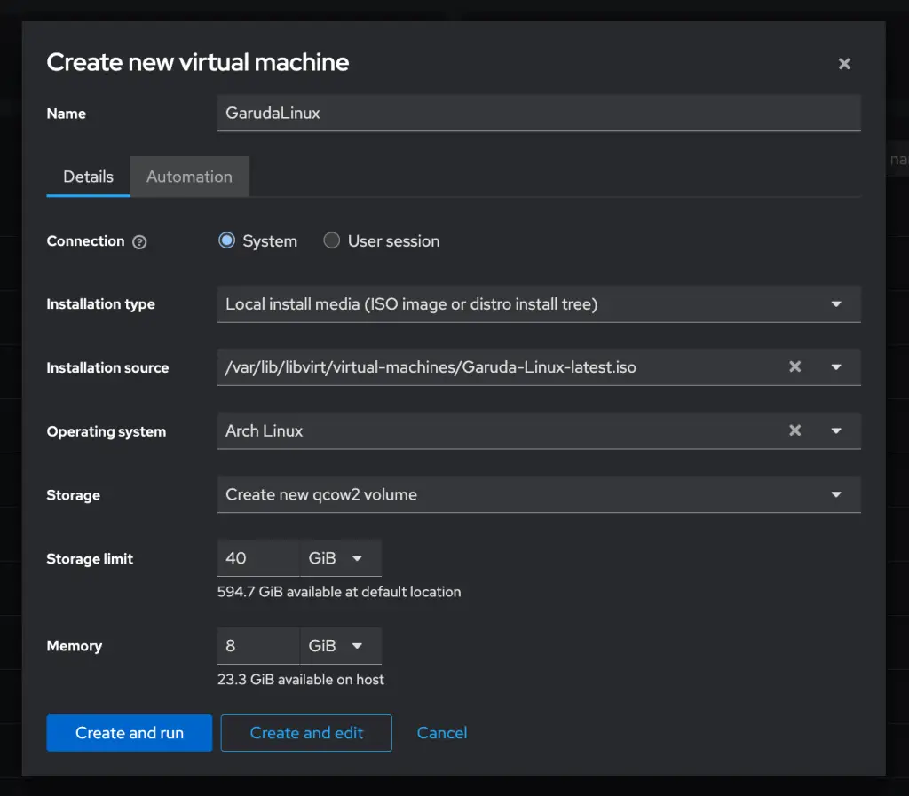Switch to the Automation tab
This screenshot has height=796, width=909.
tap(189, 176)
